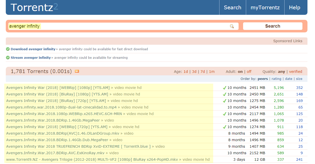The image size is (315, 164).
Task: Open the BDRip.AVC.ExKinoRay.mkv torrent
Action: click(x=55, y=153)
